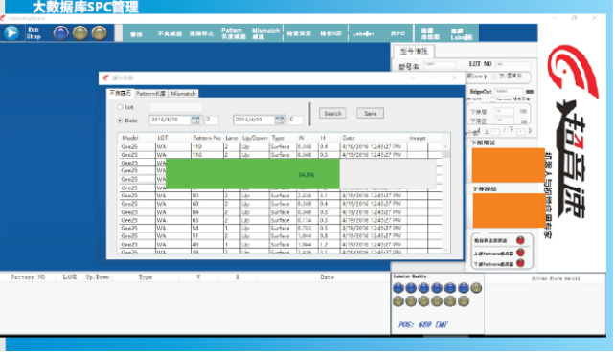Click the 关PC toolbar button

[x=398, y=33]
